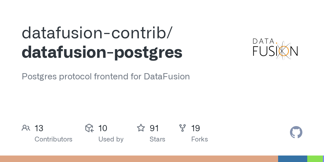Click the Used by count of 10

[103, 128]
